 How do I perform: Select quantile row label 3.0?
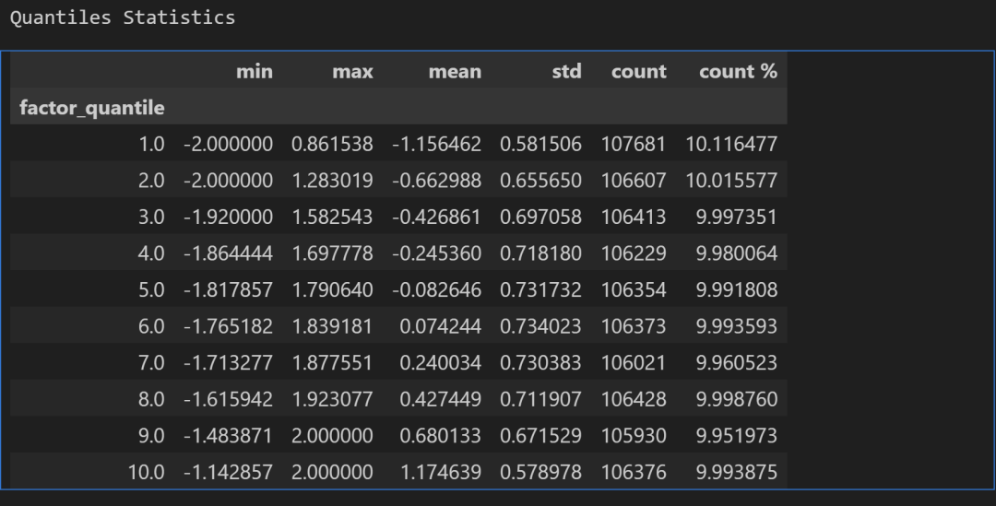point(151,218)
